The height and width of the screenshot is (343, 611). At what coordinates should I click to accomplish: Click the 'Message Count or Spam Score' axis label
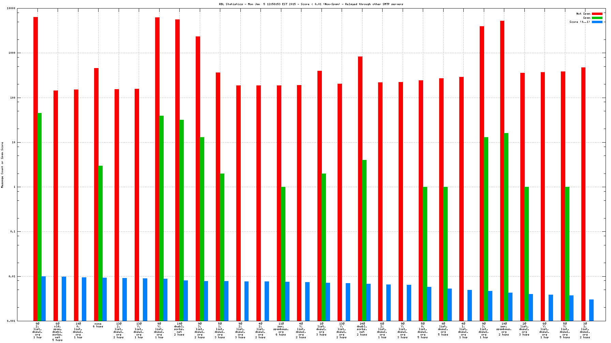(2, 165)
